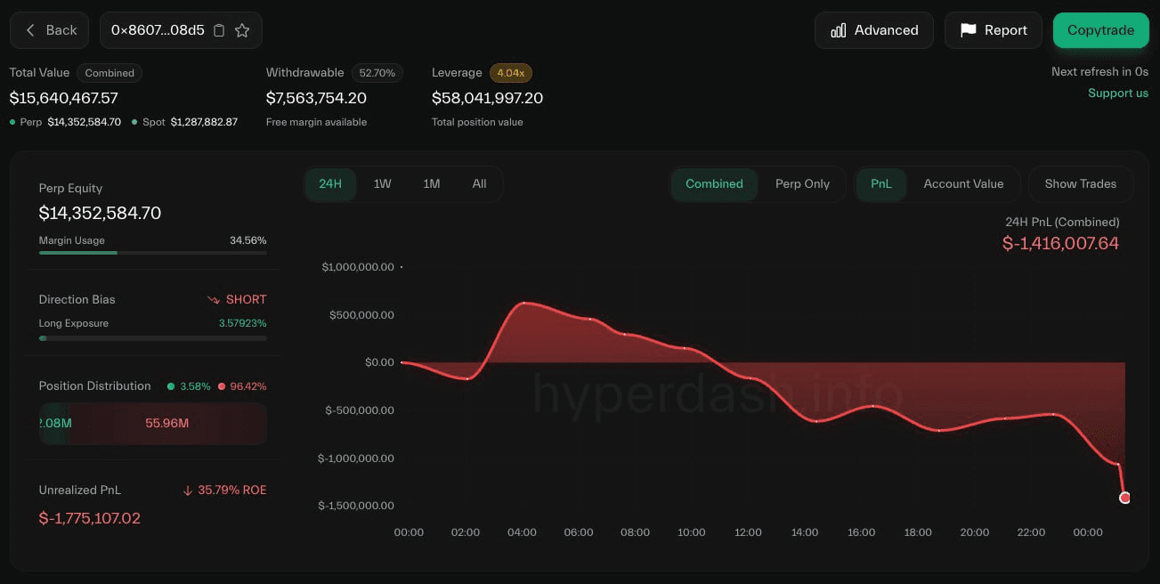Click the Total Value amount $15,640,467.57
Screen dimensions: 1160x584
(x=64, y=98)
